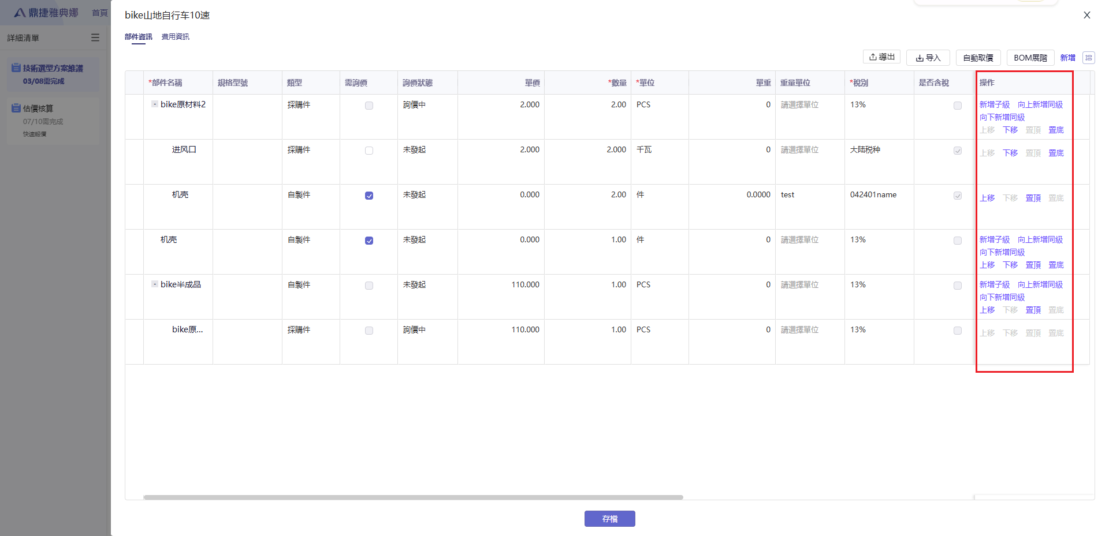This screenshot has height=536, width=1109.
Task: Select the 技術選型方案維護 task card
Action: (53, 74)
